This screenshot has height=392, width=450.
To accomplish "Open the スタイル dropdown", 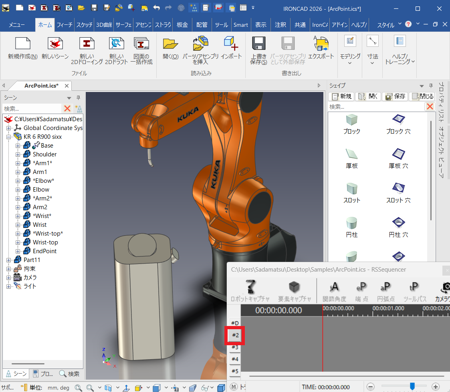I will pos(389,25).
